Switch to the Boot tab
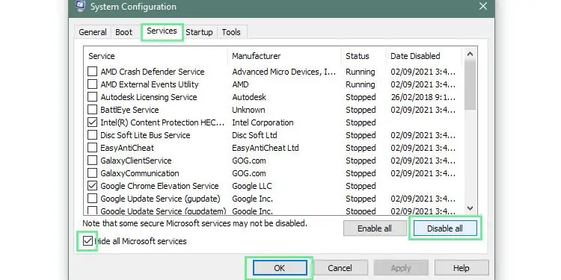Image resolution: width=561 pixels, height=280 pixels. click(123, 32)
